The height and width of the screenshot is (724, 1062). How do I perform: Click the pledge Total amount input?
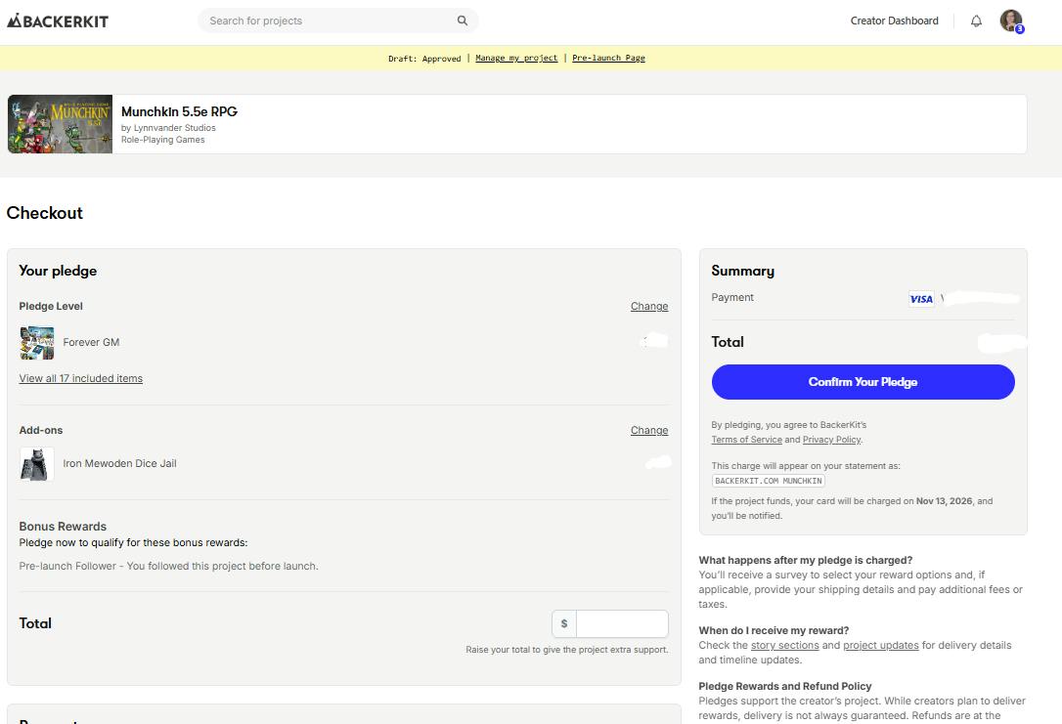(x=622, y=624)
